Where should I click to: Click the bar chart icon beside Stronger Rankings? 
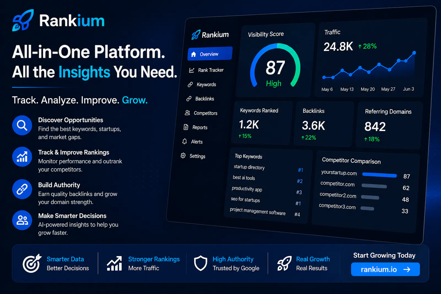click(114, 263)
